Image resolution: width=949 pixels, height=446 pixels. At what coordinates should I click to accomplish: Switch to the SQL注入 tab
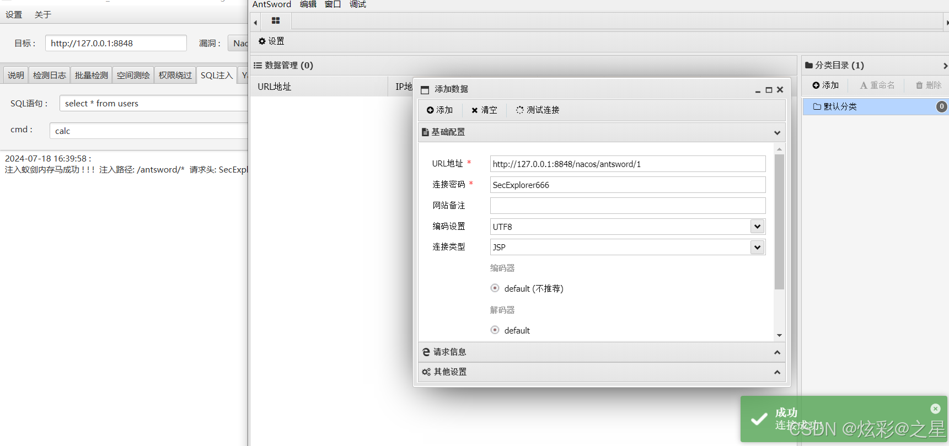(x=217, y=75)
